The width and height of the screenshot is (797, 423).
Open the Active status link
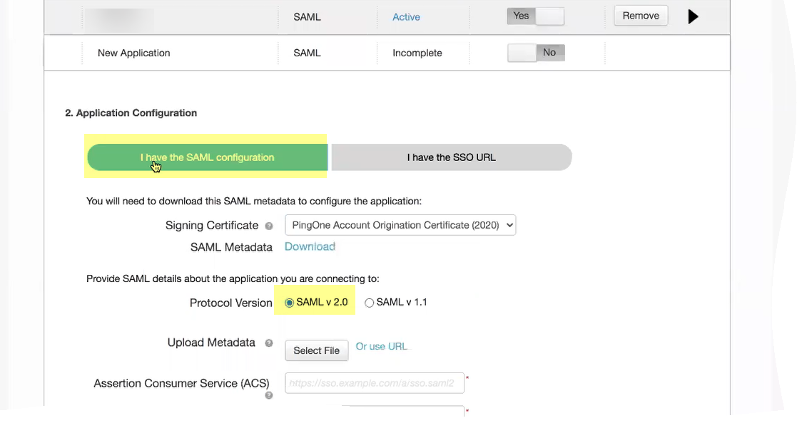click(406, 17)
